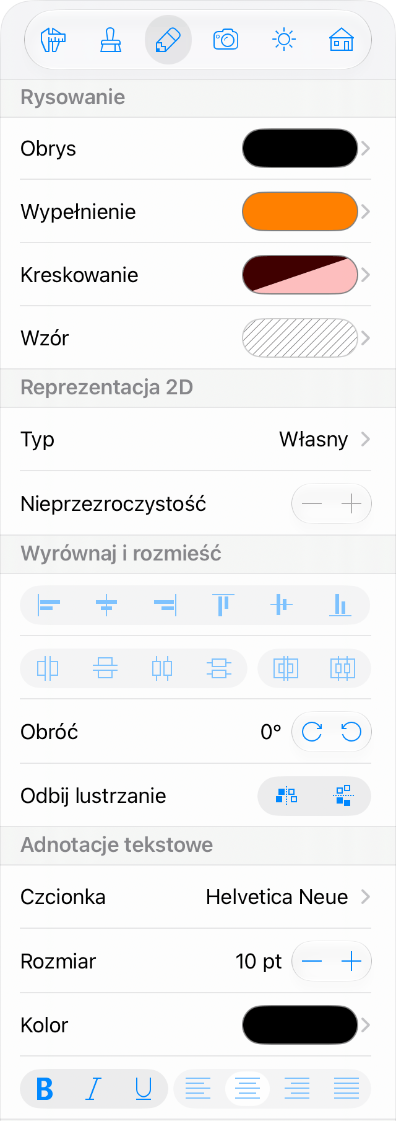Click the 0° rotation value
Viewport: 396px width, 1121px height.
coord(271,732)
